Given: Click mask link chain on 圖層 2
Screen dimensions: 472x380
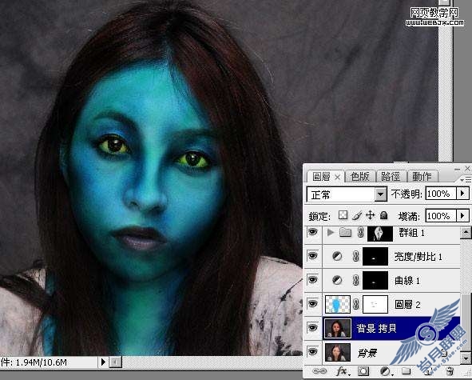Looking at the screenshot, I should click(x=356, y=304).
